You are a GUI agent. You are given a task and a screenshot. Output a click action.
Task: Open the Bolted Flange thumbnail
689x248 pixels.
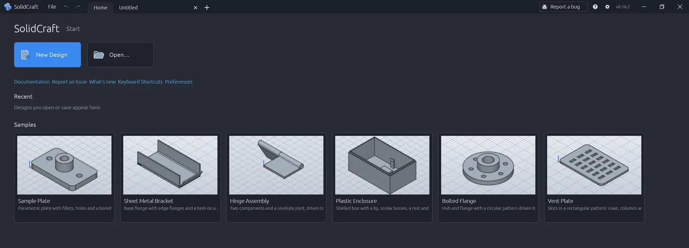(x=488, y=165)
